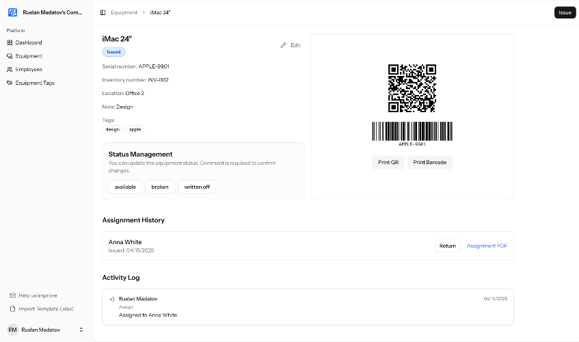Download Import Template (xlsx)
Screen dimensions: 579x342
point(41,308)
